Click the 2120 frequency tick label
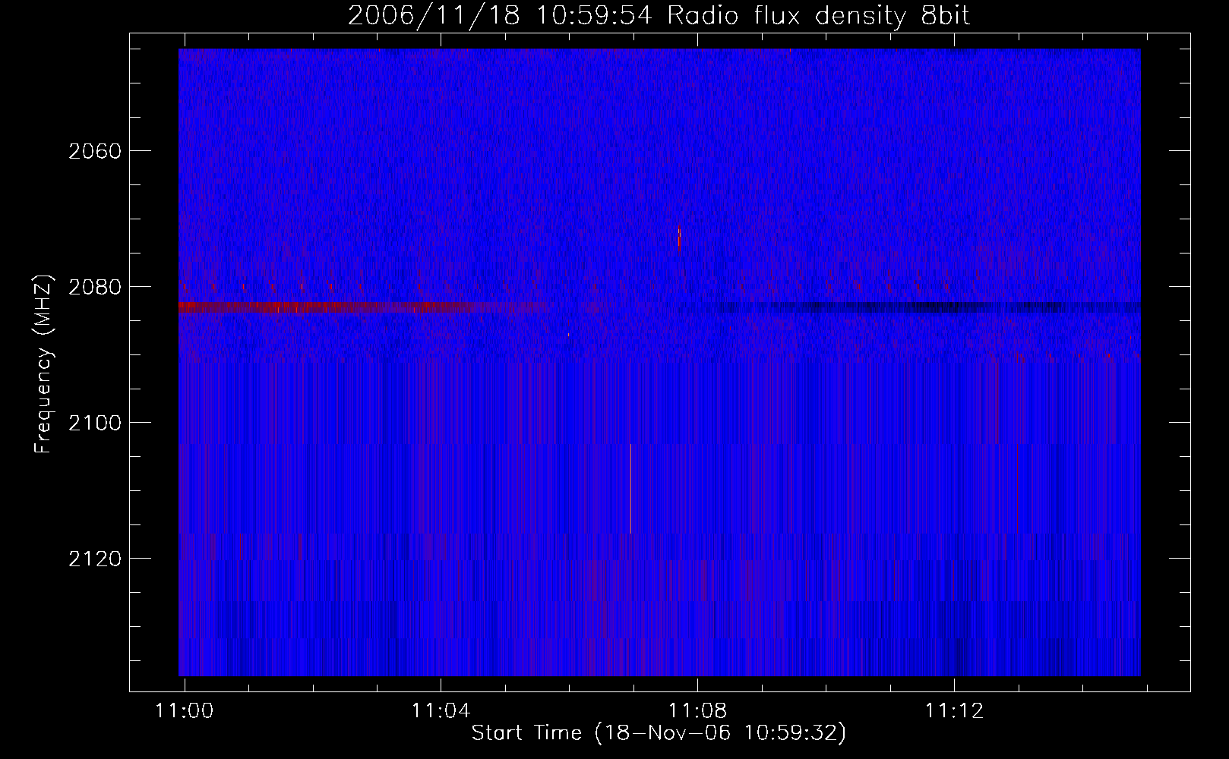 pos(95,559)
